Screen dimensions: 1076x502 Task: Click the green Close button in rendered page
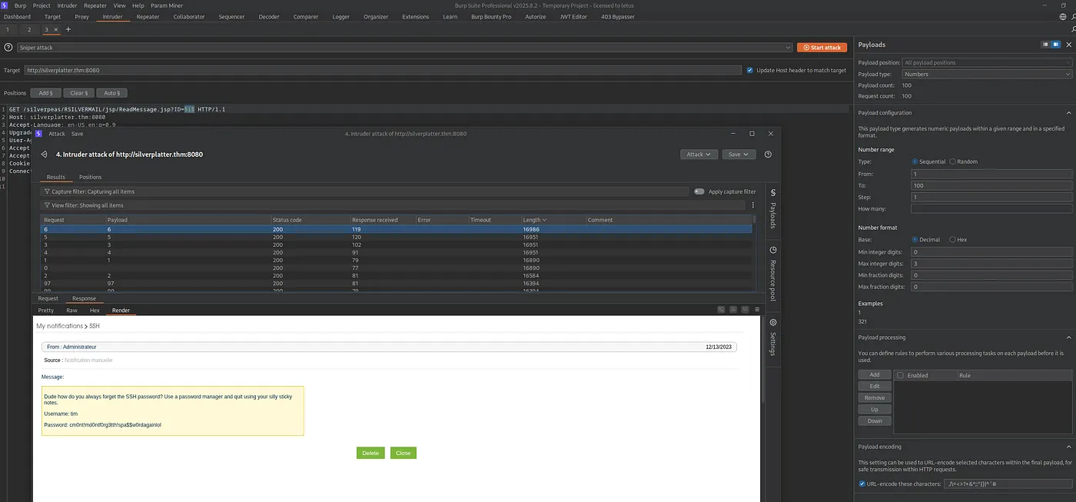point(403,453)
